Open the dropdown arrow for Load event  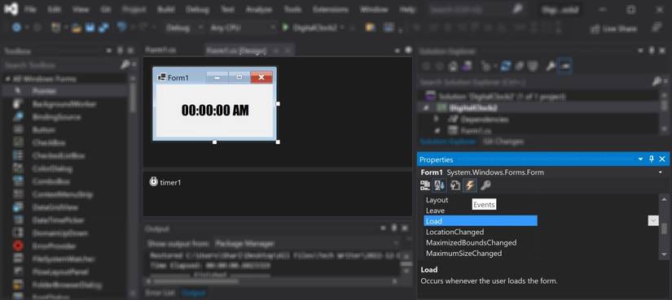[653, 221]
